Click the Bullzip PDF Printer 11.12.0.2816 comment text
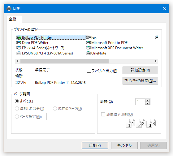 [x=60, y=83]
